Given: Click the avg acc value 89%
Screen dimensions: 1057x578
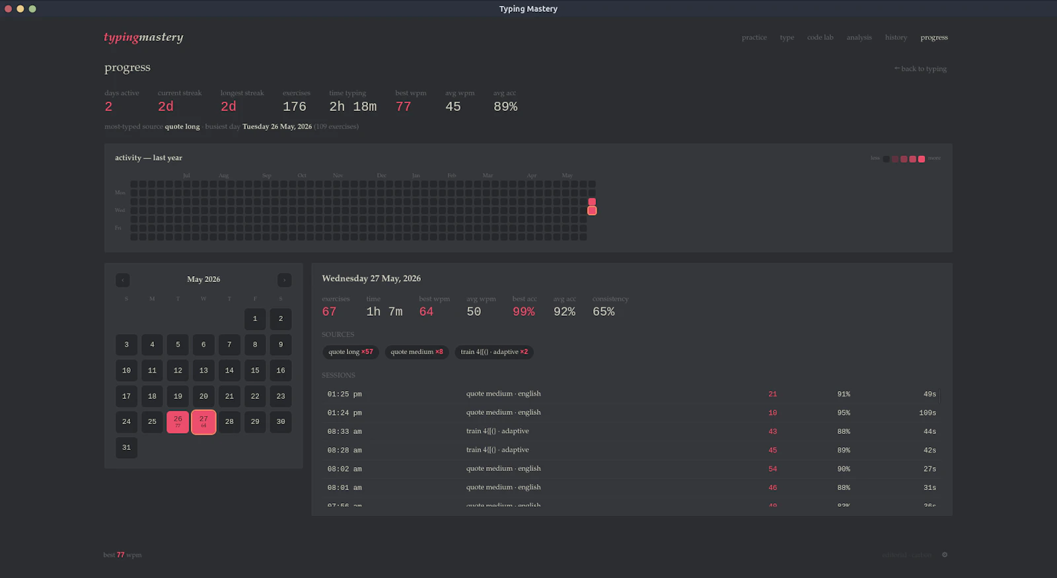Looking at the screenshot, I should (x=505, y=107).
